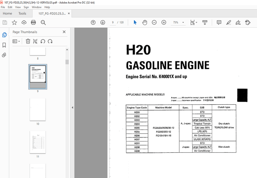Show page thumbnails panel icon
257x178 pixels.
[x=5, y=35]
